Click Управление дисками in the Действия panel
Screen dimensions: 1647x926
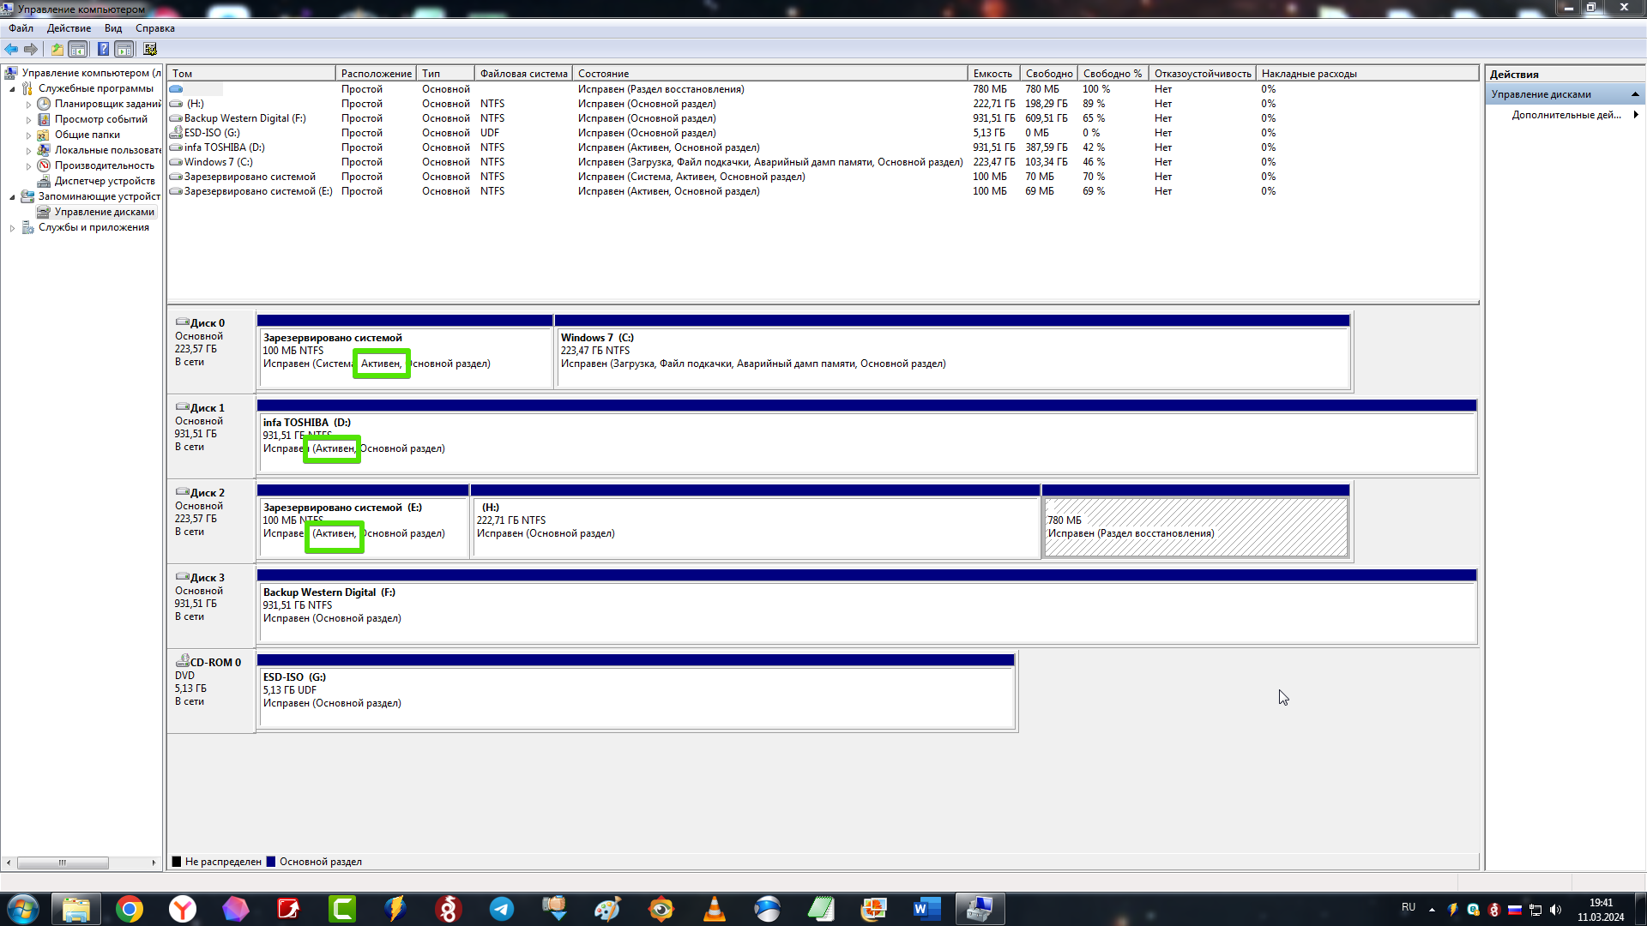pyautogui.click(x=1541, y=94)
